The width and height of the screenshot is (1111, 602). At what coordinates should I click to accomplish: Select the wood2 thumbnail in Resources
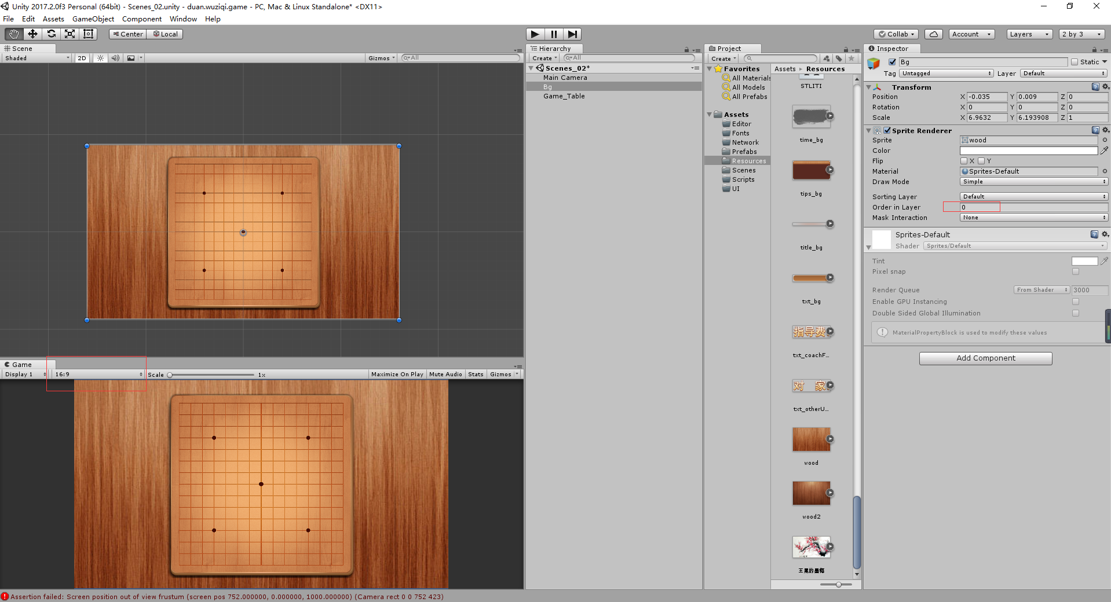811,493
